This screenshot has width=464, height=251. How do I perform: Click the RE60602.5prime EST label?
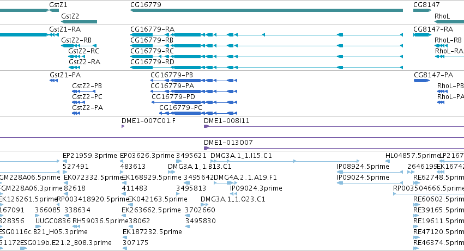438,199
